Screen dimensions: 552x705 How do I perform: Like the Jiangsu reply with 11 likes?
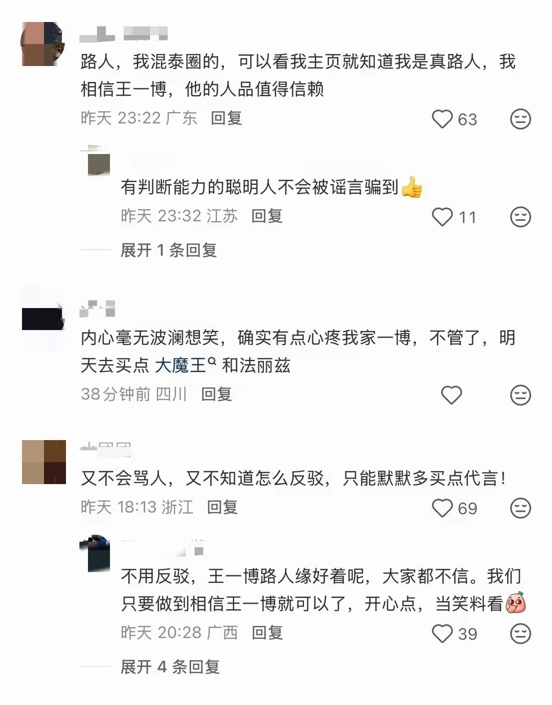[x=442, y=217]
